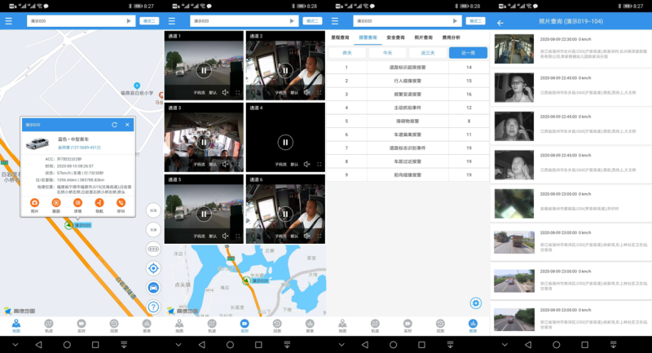This screenshot has width=652, height=353.
Task: Open the 前向碰撞报警 alarm row
Action: pyautogui.click(x=407, y=174)
